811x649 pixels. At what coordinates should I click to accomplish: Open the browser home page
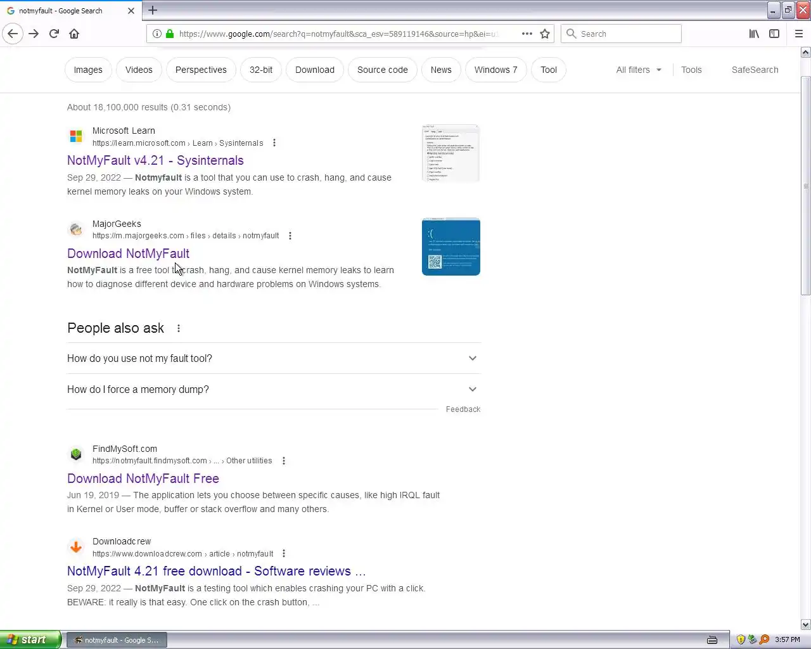click(74, 34)
